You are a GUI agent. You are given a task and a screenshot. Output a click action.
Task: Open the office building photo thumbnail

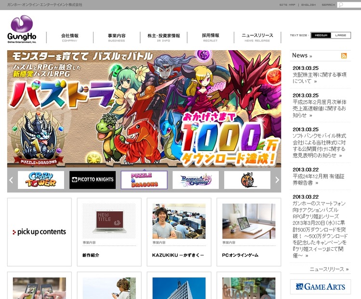click(x=179, y=288)
